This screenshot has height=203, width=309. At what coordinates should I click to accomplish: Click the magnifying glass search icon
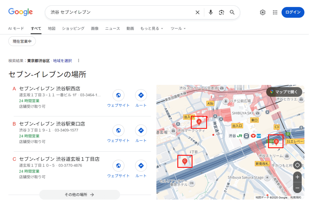pyautogui.click(x=232, y=12)
